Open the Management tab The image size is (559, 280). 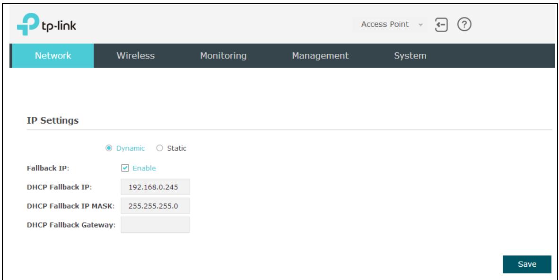point(320,56)
